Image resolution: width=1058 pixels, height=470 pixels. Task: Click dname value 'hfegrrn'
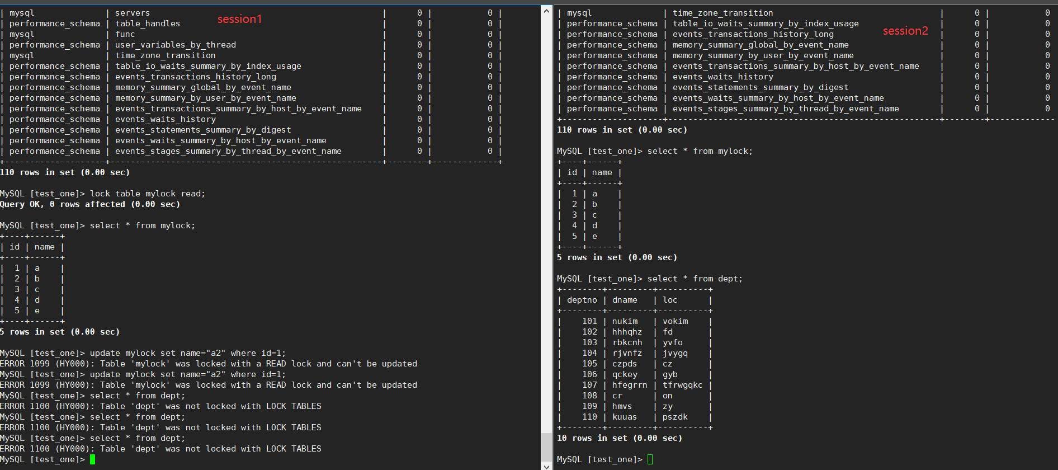point(630,385)
